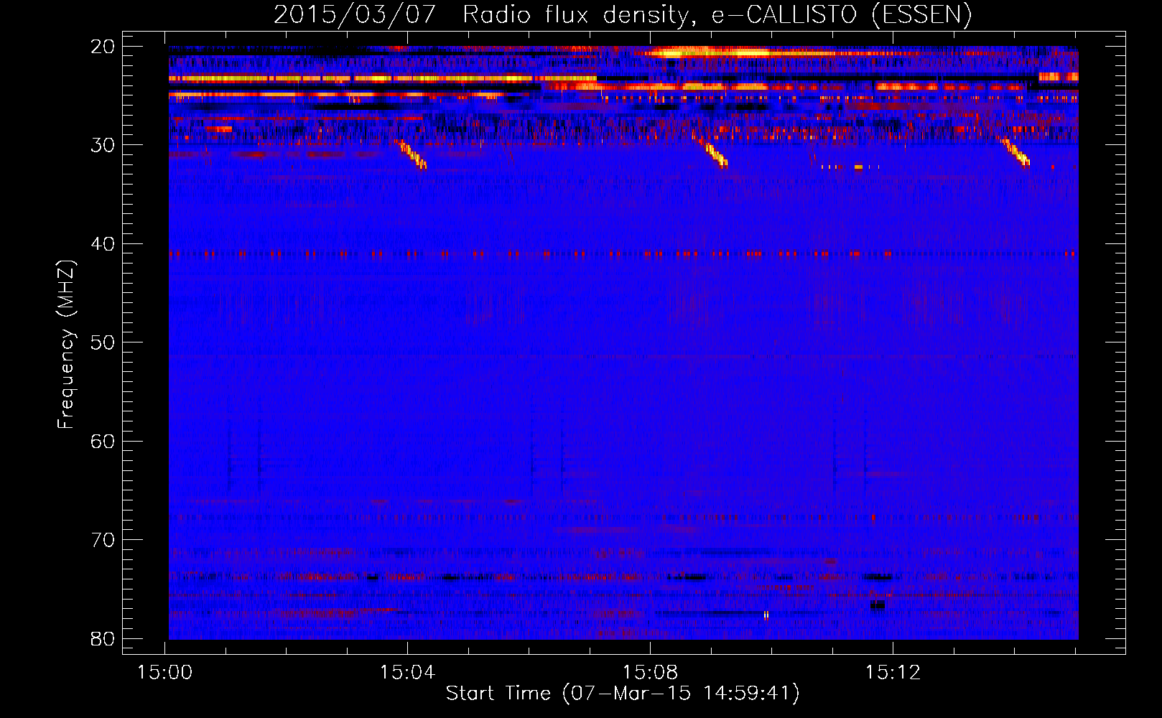1162x718 pixels.
Task: Click the drifting radio burst near 15:09
Action: [x=716, y=155]
